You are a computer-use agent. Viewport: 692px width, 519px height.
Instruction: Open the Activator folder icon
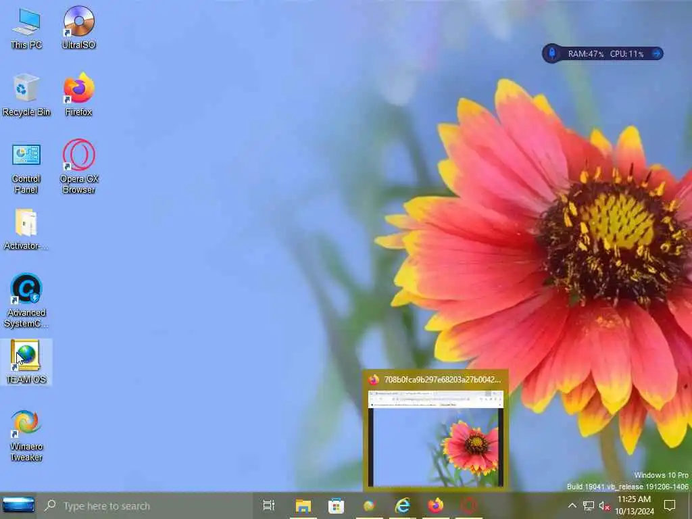[26, 230]
